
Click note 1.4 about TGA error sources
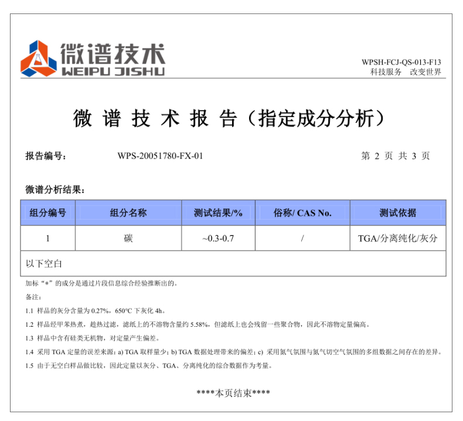coord(234,352)
